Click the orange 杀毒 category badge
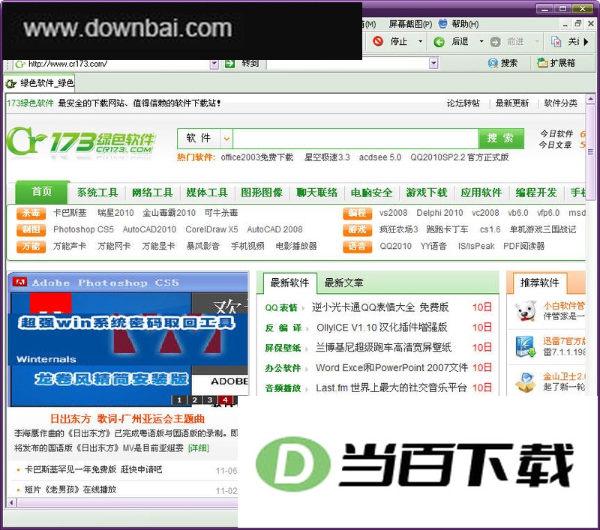This screenshot has width=600, height=530. pos(31,213)
